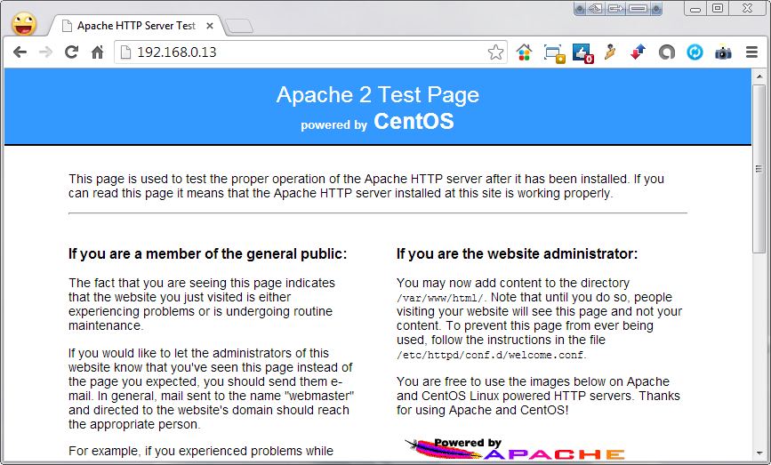Image resolution: width=771 pixels, height=465 pixels.
Task: Open the thumbs-up extension with red 0 badge
Action: point(582,53)
